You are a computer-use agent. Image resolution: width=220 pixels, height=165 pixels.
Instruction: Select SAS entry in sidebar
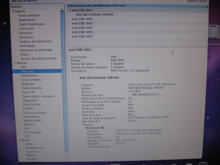(26, 128)
